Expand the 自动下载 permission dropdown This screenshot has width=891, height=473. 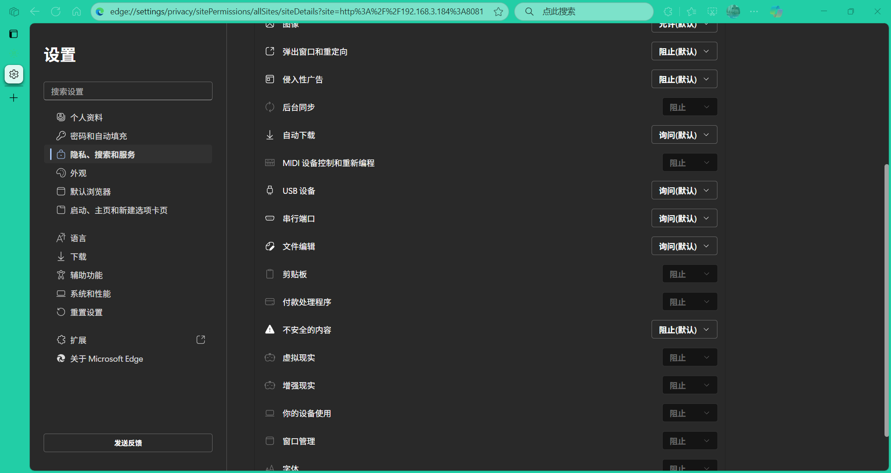[x=684, y=135]
